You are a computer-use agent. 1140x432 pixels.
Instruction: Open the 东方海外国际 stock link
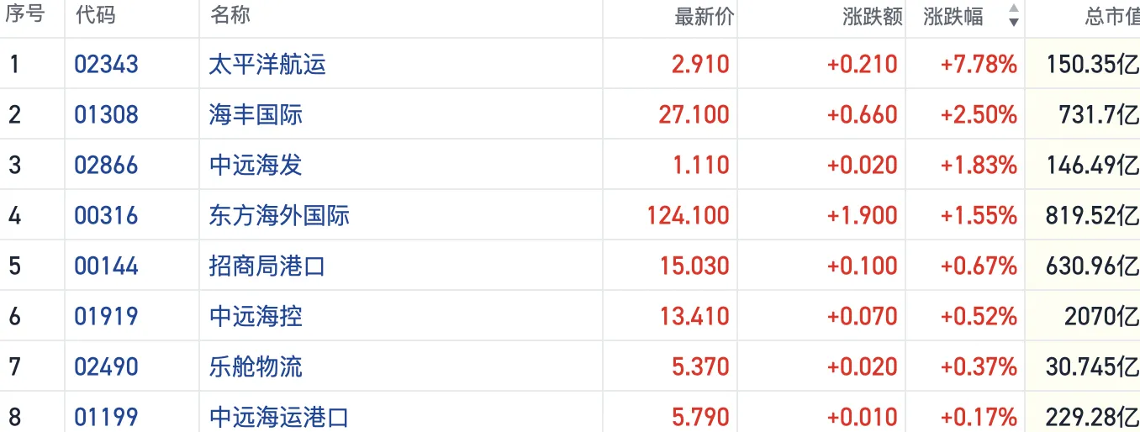click(278, 216)
